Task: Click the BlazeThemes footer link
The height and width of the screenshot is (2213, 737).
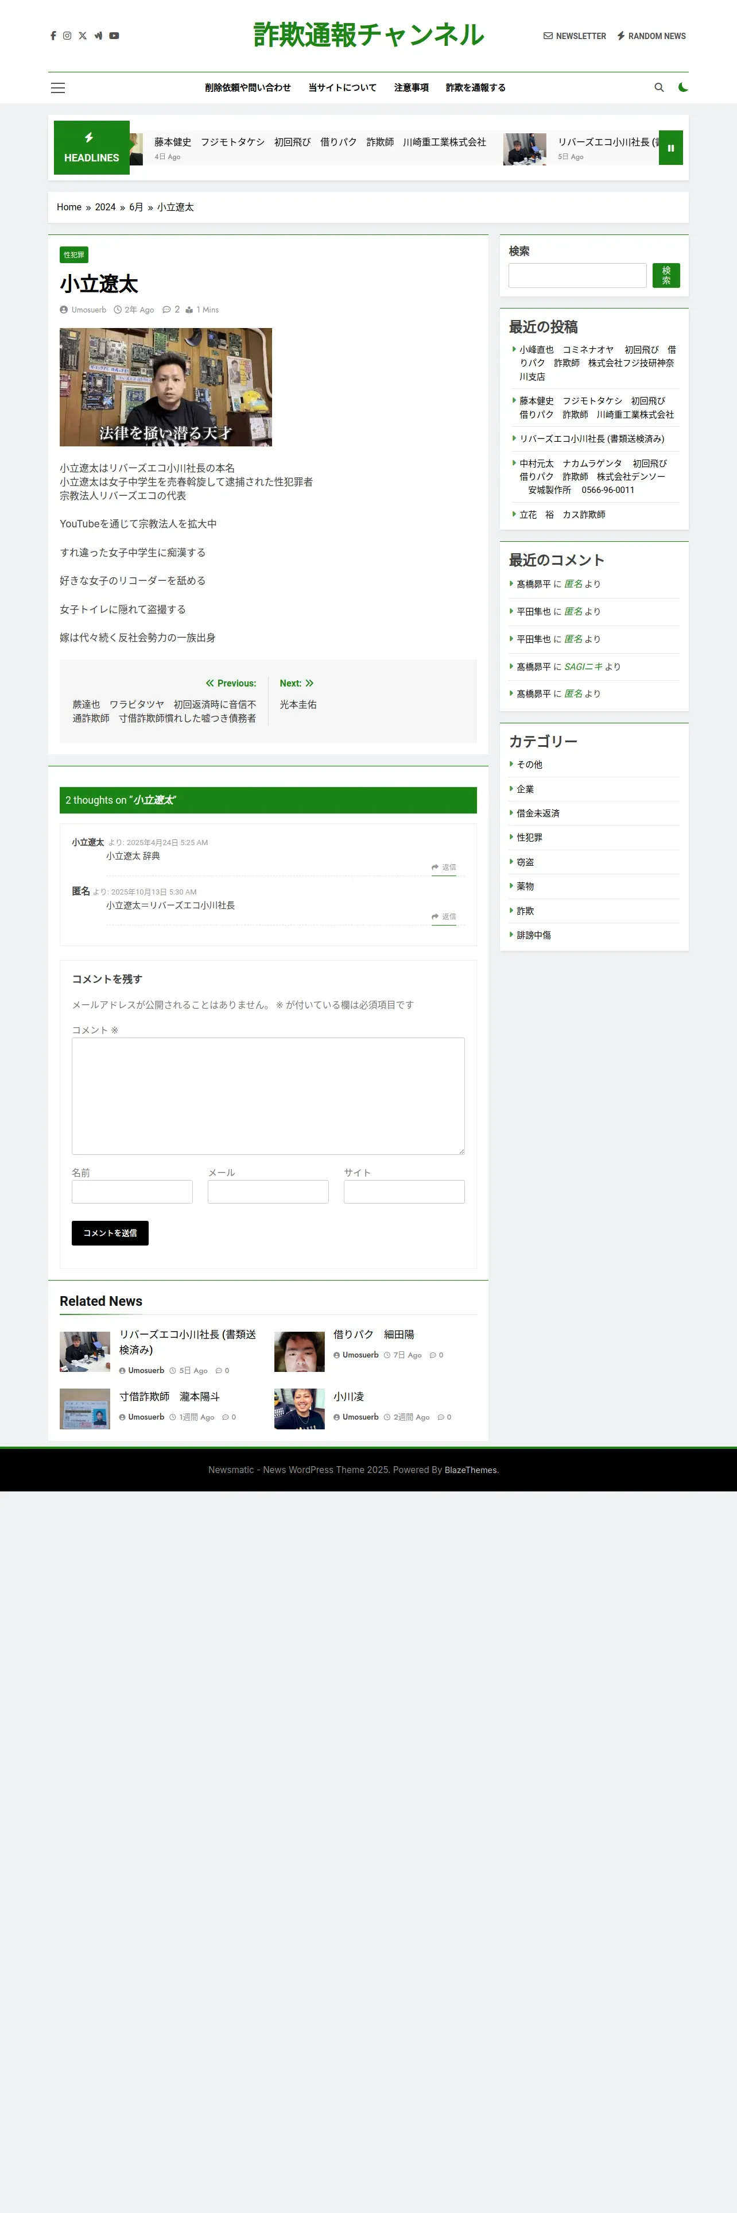Action: 471,1470
